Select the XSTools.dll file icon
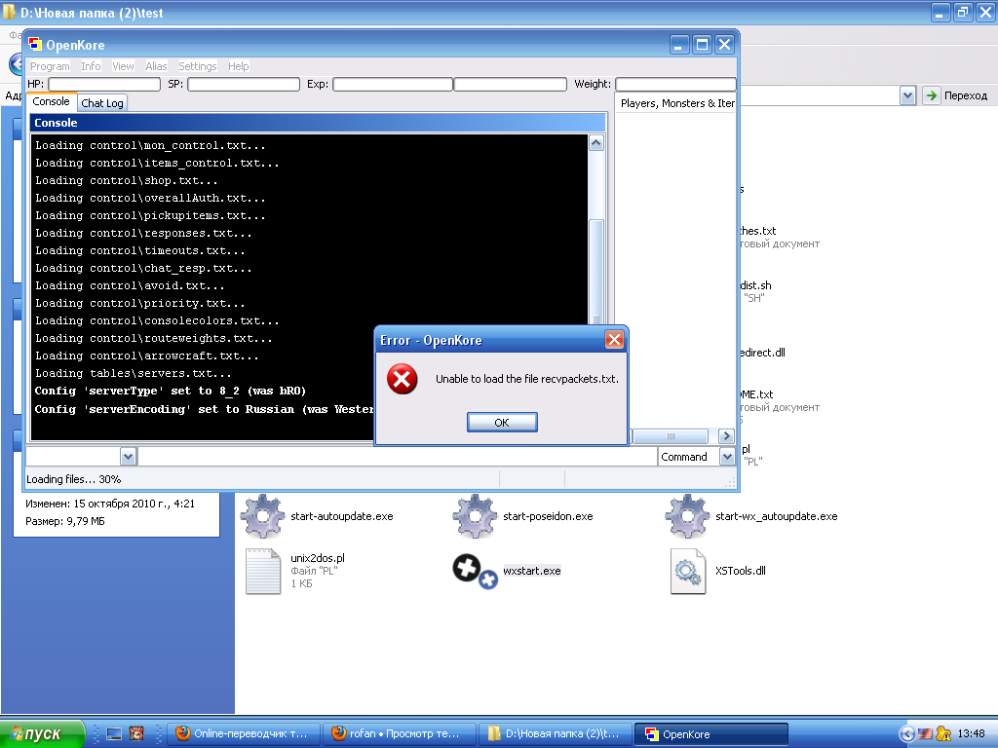Image resolution: width=998 pixels, height=748 pixels. 687,571
